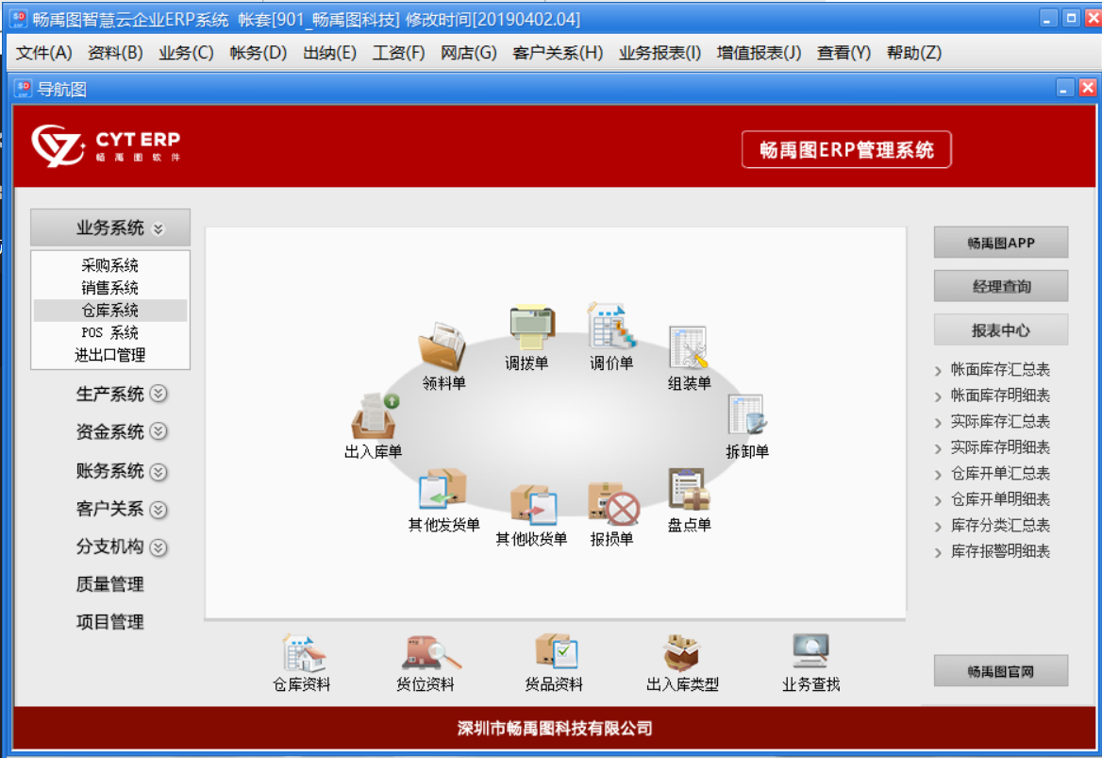Open the 工资(F) menu
Screen dimensions: 1102x758
(398, 53)
